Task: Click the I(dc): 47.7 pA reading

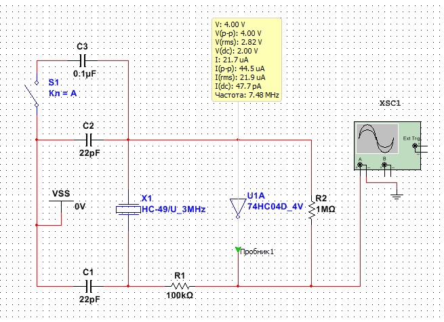Action: click(239, 86)
